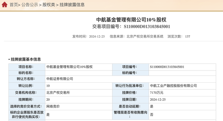
Task: Go to 公告公示 breadcrumb
Action: click(x=30, y=5)
